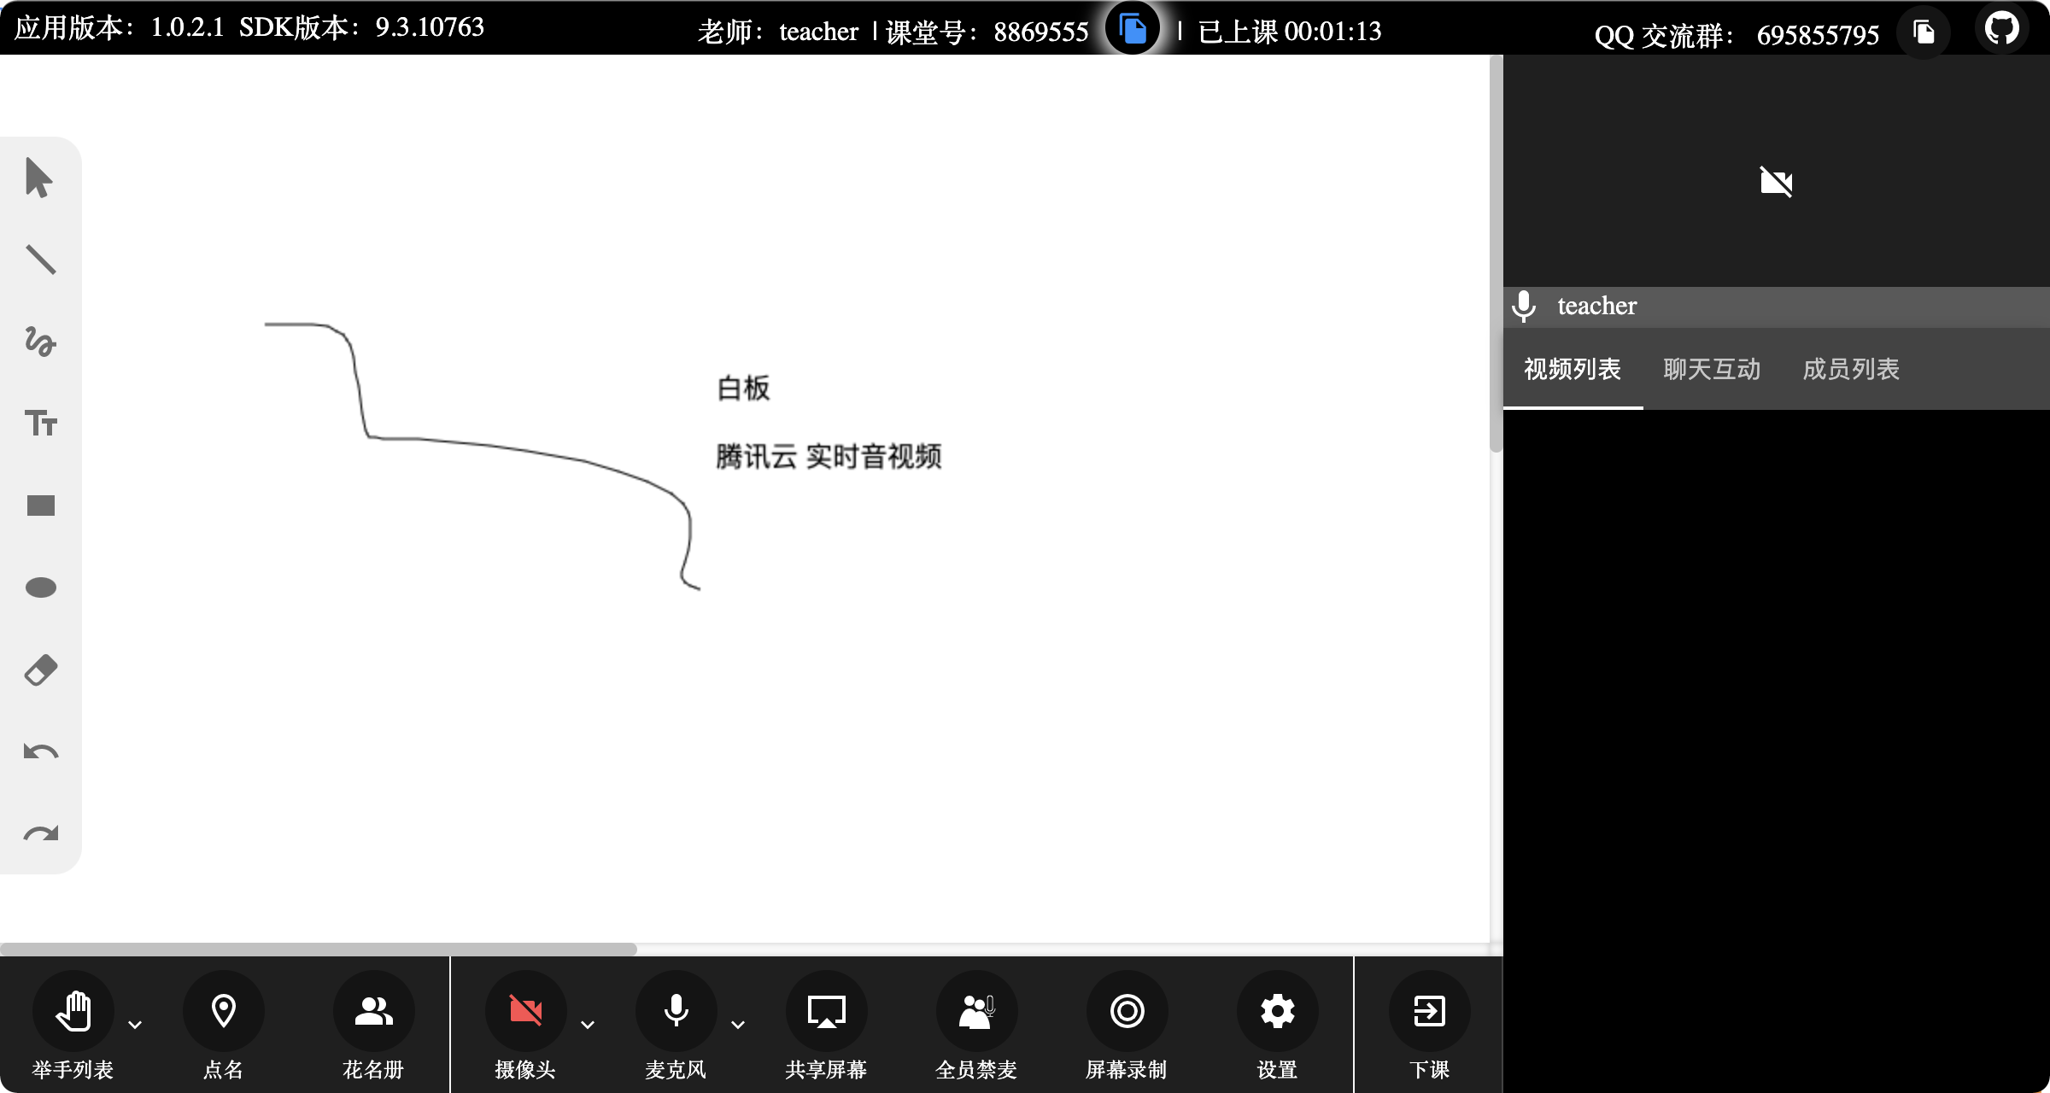Image resolution: width=2050 pixels, height=1093 pixels.
Task: Pick the filled rectangle shape tool
Action: point(40,506)
